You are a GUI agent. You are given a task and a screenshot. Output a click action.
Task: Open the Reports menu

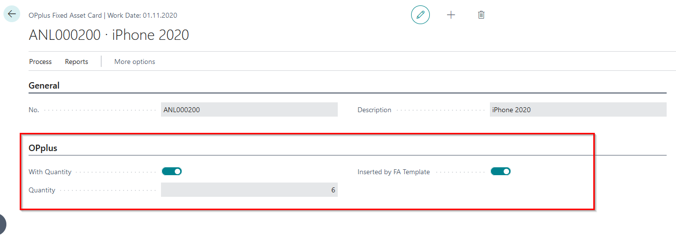pos(76,62)
